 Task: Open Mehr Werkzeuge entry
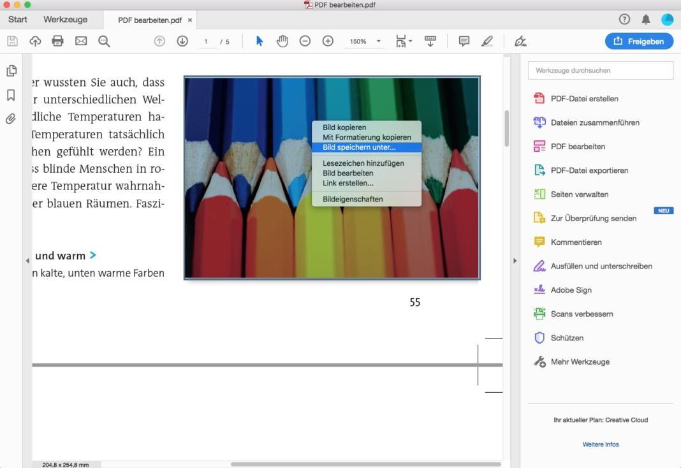pyautogui.click(x=571, y=362)
